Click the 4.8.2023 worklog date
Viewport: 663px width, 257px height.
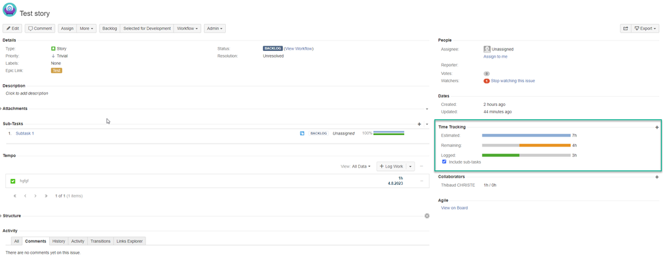click(x=395, y=183)
